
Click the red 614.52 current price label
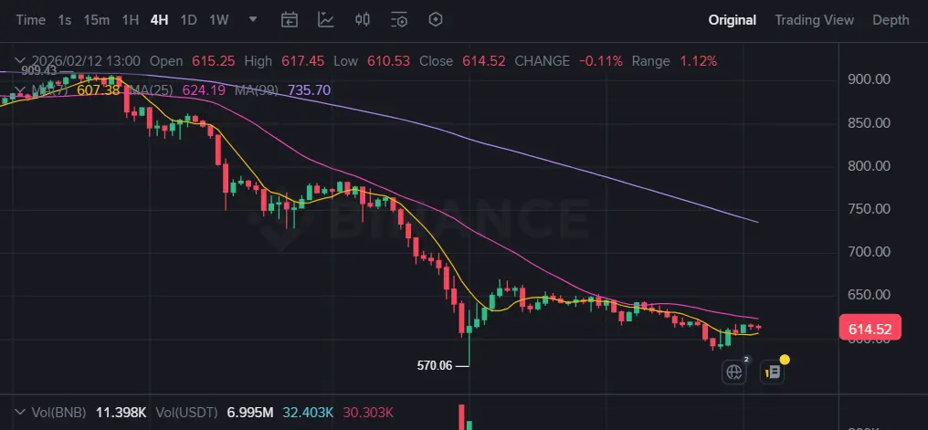(870, 327)
